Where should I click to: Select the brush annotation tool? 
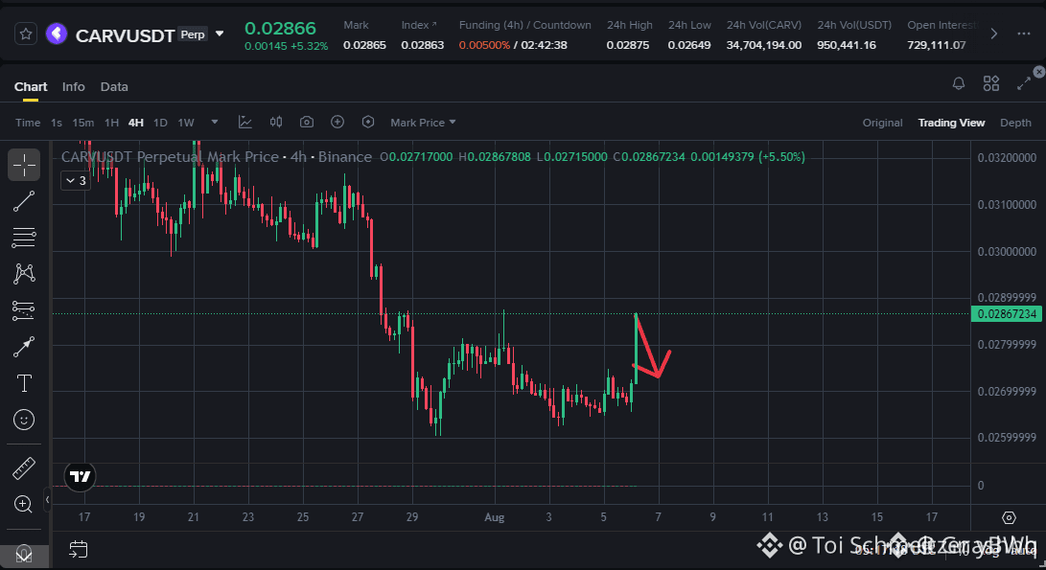point(24,347)
